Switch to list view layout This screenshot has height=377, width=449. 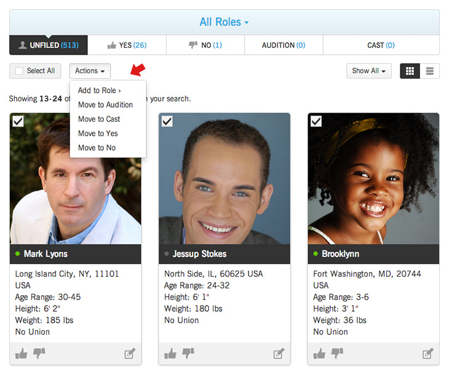tap(429, 71)
